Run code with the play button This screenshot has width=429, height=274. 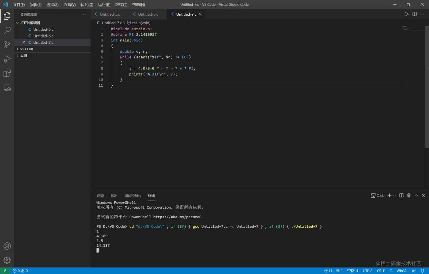pos(407,14)
